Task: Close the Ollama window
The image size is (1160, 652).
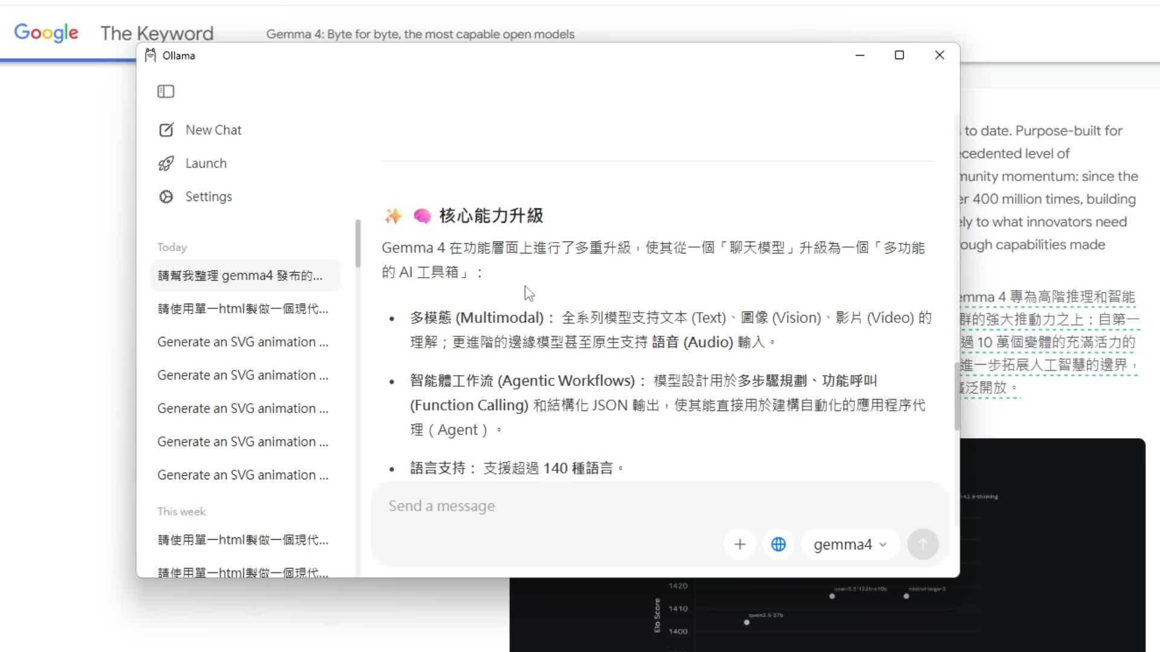Action: pyautogui.click(x=939, y=55)
